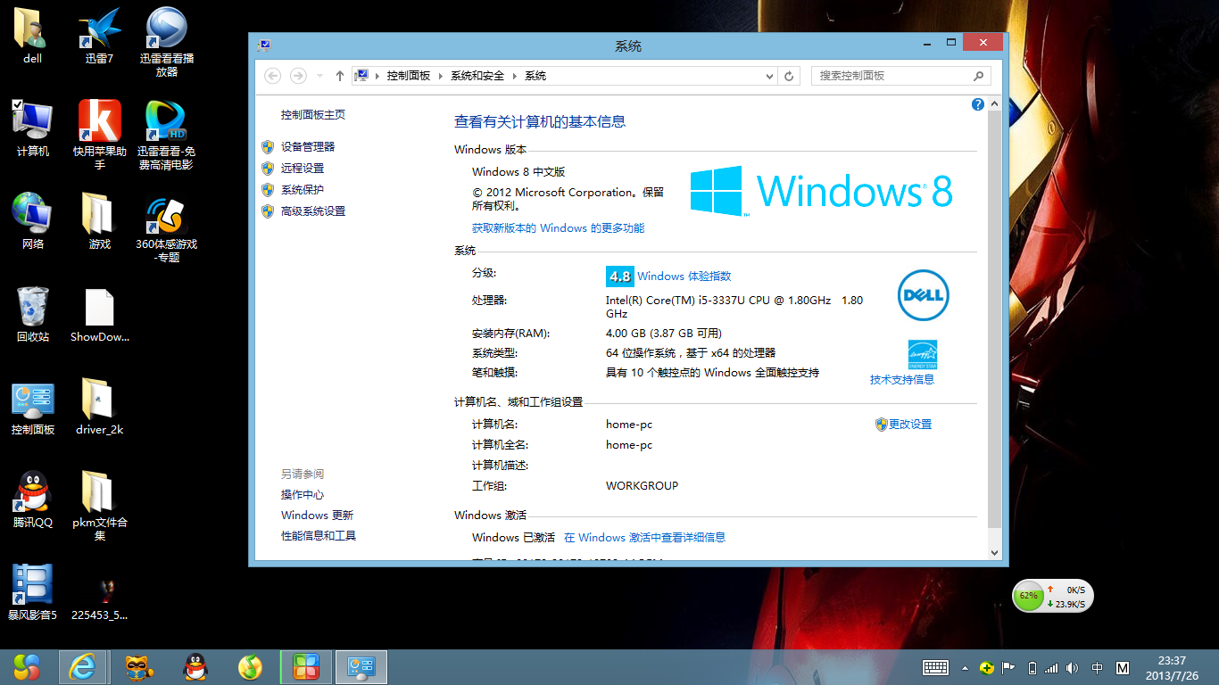1219x685 pixels.
Task: Open 高级系统设置 link
Action: pyautogui.click(x=313, y=211)
